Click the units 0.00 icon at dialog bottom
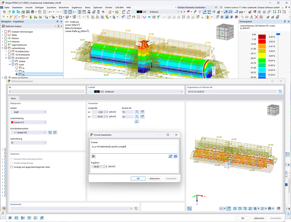291x222 pixels. [x=16, y=218]
